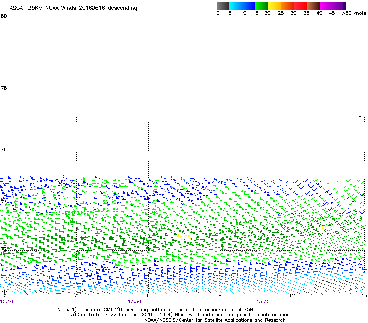Click the latitude label "78" on the left axis
Viewport: 368px width, 323px height.
click(4, 88)
